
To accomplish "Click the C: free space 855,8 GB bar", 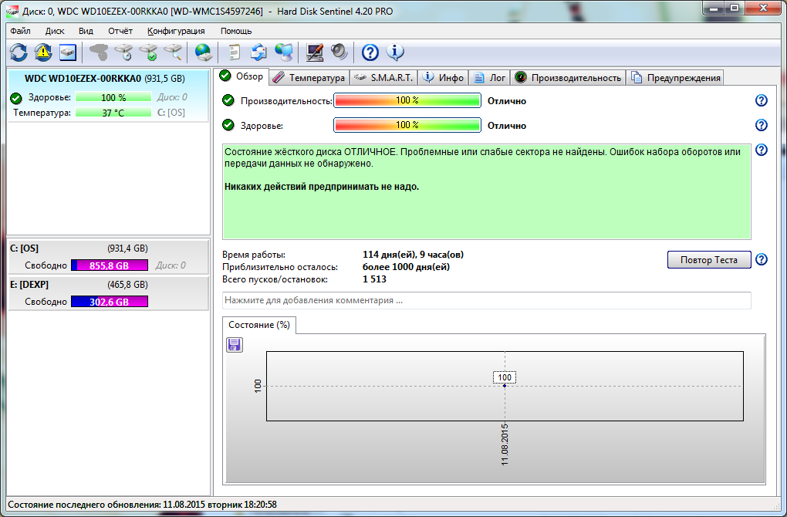I will [x=110, y=265].
